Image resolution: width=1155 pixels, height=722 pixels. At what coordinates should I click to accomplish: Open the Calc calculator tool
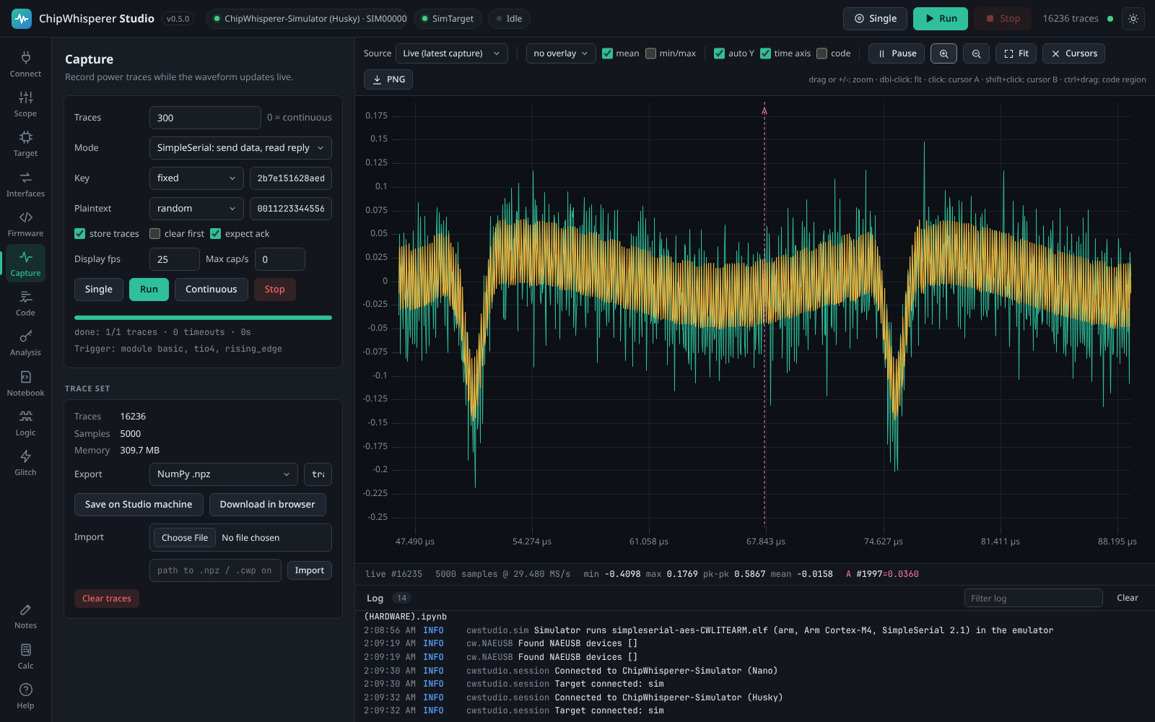[25, 656]
